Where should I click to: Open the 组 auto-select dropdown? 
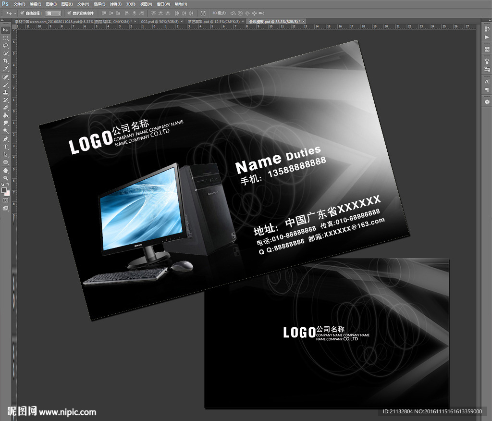click(53, 13)
